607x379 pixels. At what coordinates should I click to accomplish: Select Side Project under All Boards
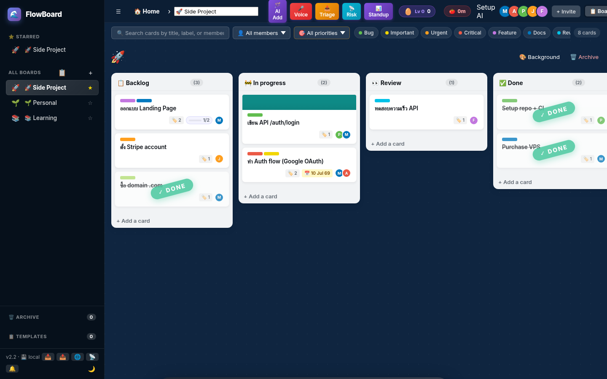pyautogui.click(x=52, y=88)
